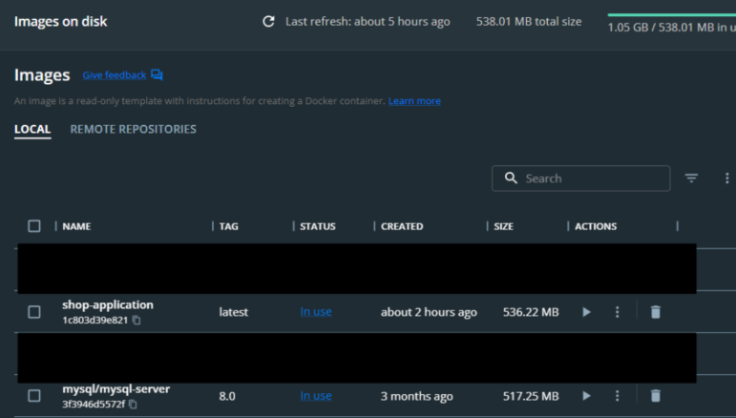736x418 pixels.
Task: Sort by the TAG column header
Action: [x=228, y=226]
